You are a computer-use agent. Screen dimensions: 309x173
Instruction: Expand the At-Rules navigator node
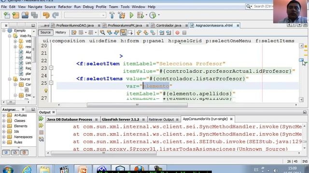pyautogui.click(x=4, y=115)
